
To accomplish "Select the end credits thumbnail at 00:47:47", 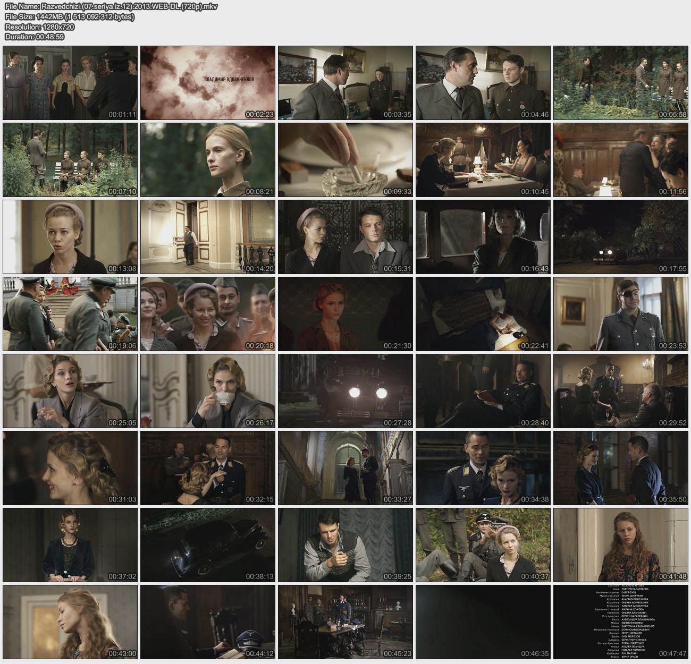I will (x=620, y=622).
